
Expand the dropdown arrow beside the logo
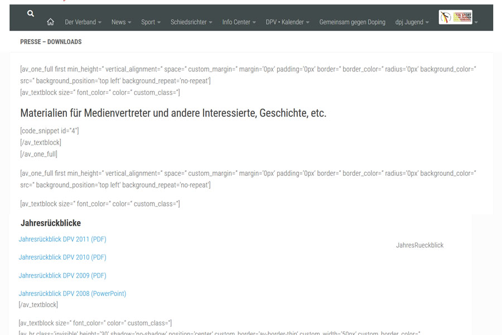pyautogui.click(x=476, y=22)
